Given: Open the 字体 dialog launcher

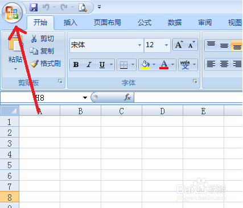Looking at the screenshot, I should pos(195,81).
